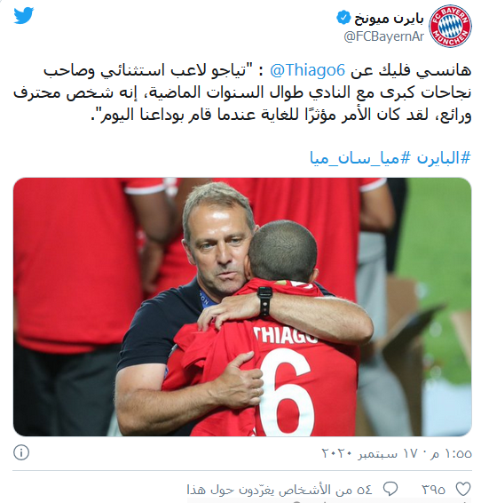Click the ١:٥٥ م ١٧ سبتمبر ٢٠٢٠ timestamp
Image resolution: width=481 pixels, height=503 pixels.
tap(397, 453)
